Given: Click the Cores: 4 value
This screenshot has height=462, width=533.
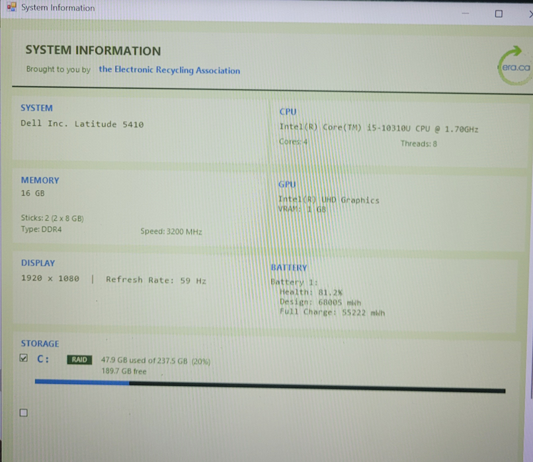Looking at the screenshot, I should pyautogui.click(x=293, y=141).
